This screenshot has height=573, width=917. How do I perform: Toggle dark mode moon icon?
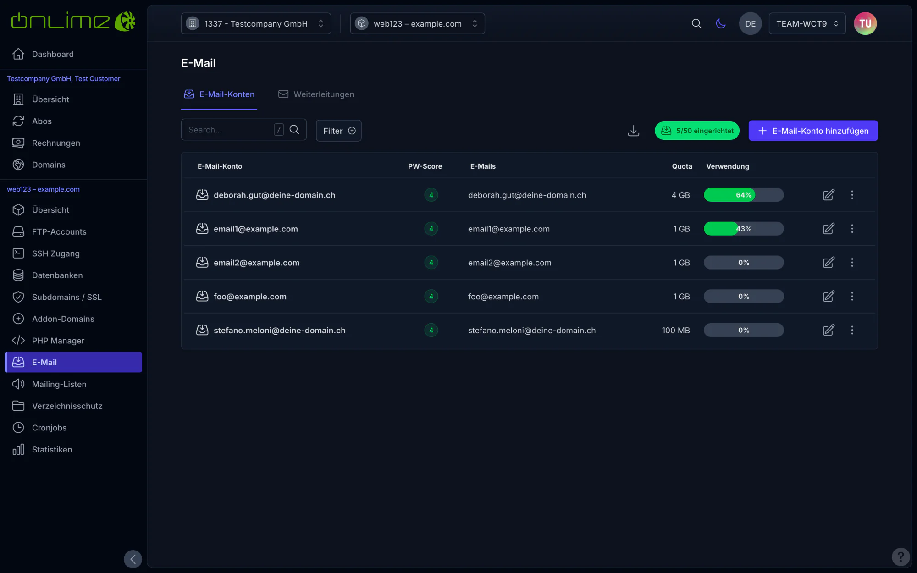pyautogui.click(x=721, y=23)
